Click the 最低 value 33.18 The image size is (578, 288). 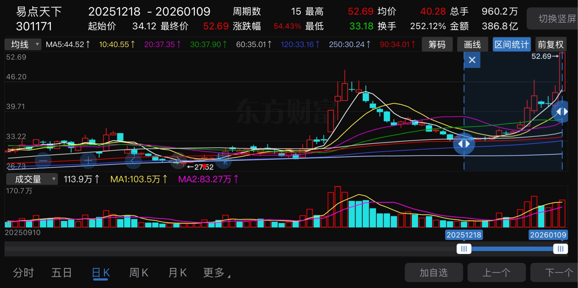361,26
